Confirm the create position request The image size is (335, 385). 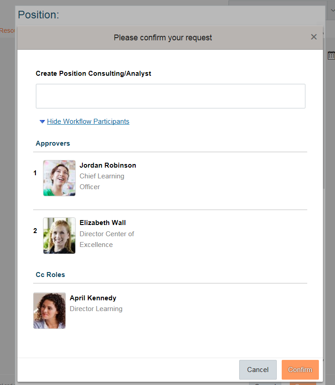(x=300, y=369)
